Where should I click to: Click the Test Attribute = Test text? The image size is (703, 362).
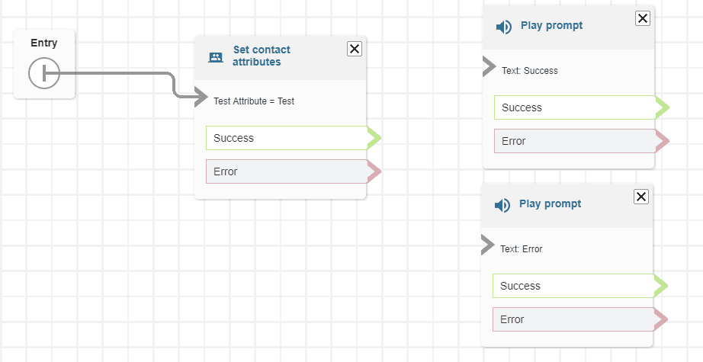[254, 101]
